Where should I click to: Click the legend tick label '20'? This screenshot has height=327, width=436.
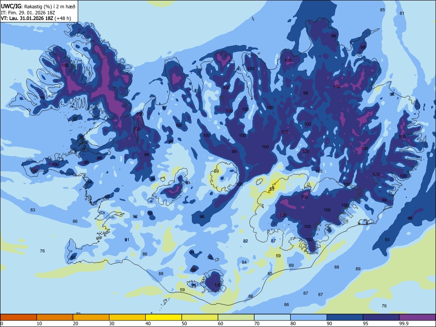(x=75, y=324)
